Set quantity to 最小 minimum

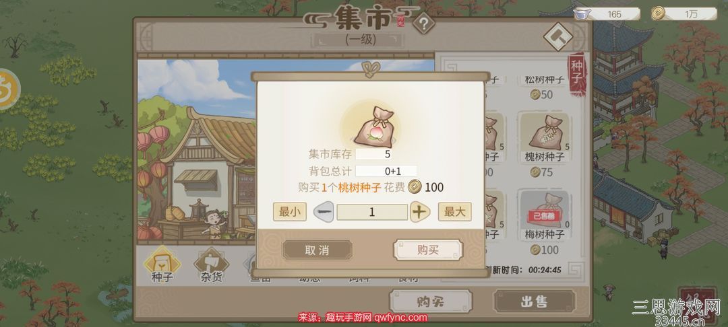(x=289, y=212)
